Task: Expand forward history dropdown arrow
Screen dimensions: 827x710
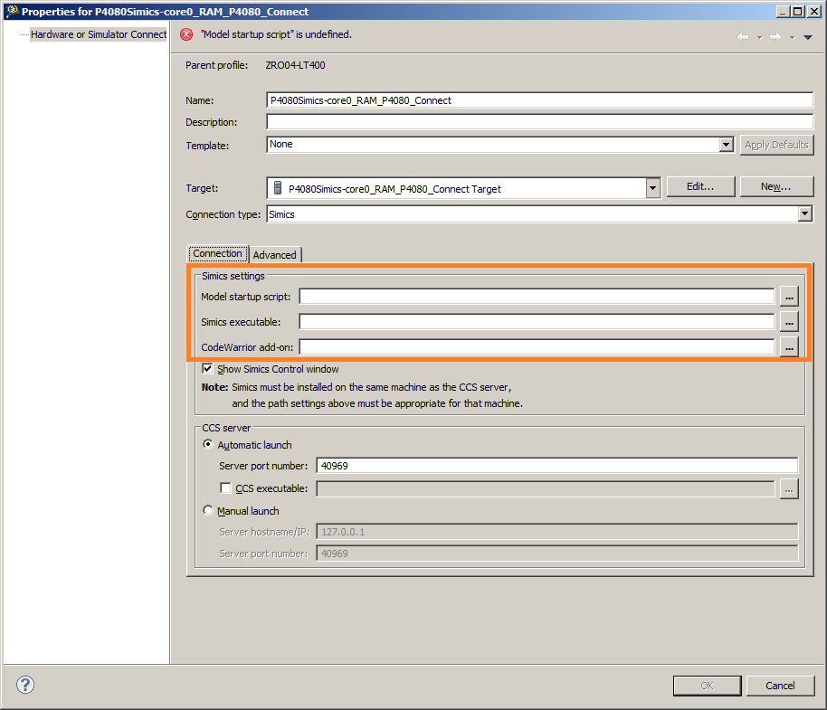Action: (x=793, y=37)
